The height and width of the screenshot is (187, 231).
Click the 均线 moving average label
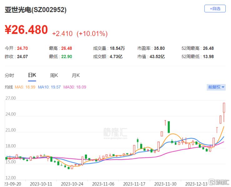pyautogui.click(x=9, y=87)
